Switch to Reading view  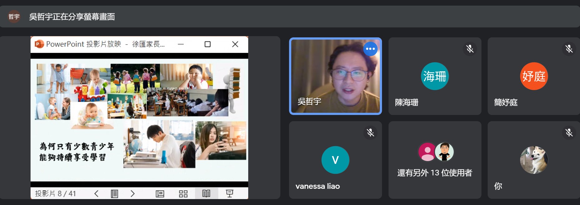point(206,193)
